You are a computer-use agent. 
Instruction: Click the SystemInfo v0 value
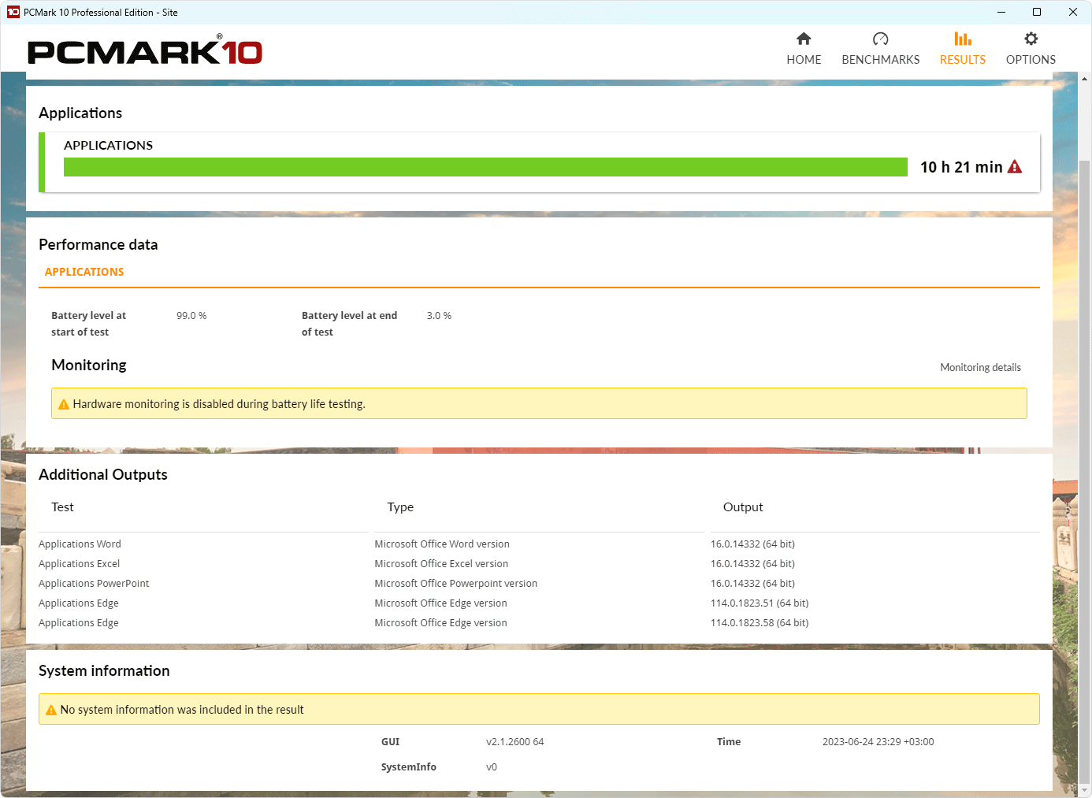(492, 767)
